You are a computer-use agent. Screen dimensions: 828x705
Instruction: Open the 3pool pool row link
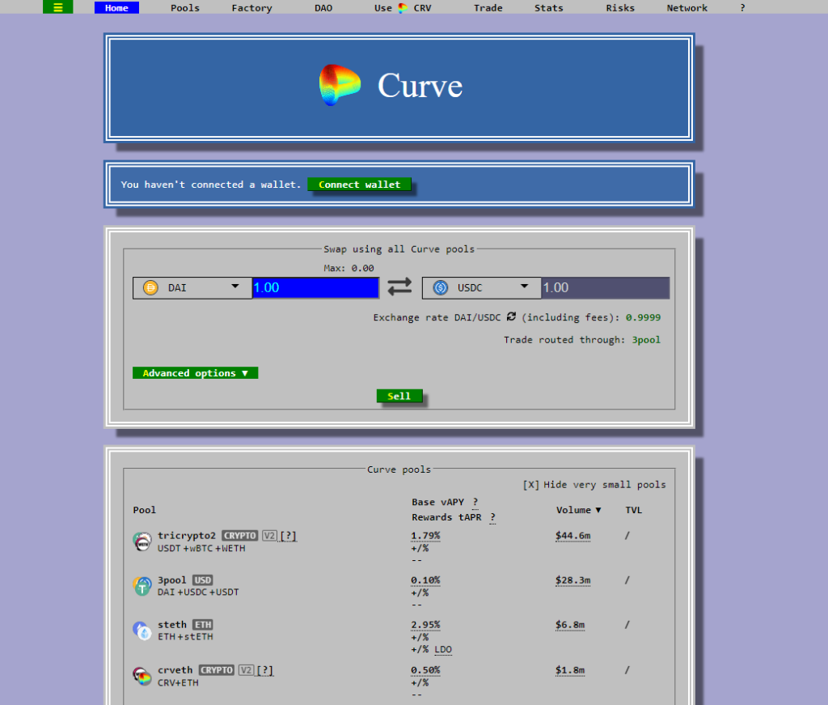coord(172,580)
